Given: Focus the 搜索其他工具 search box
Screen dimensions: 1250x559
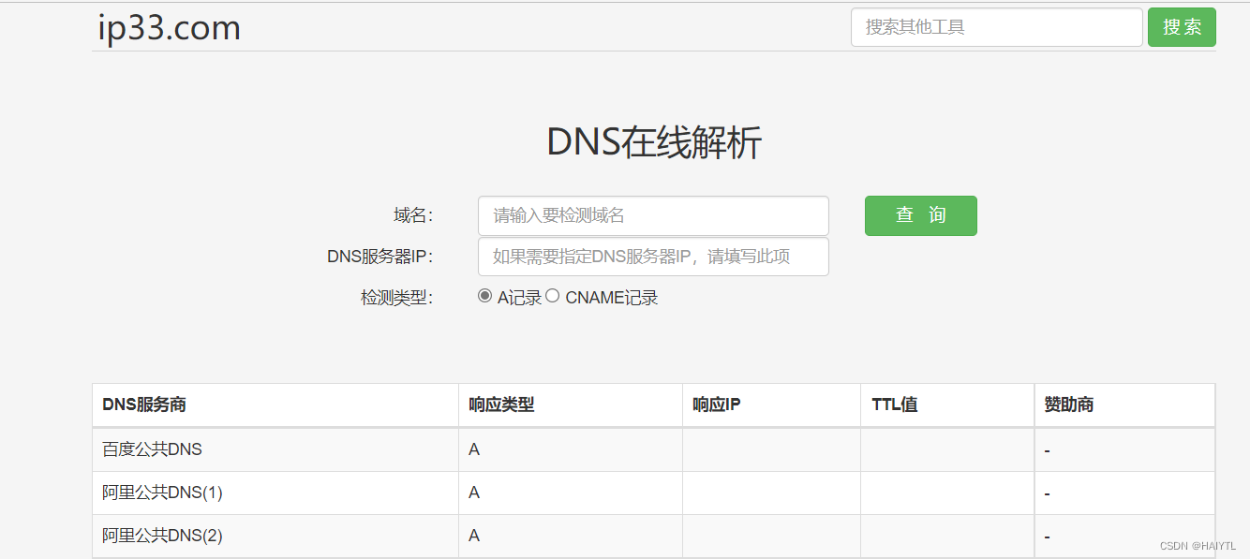Looking at the screenshot, I should (996, 27).
